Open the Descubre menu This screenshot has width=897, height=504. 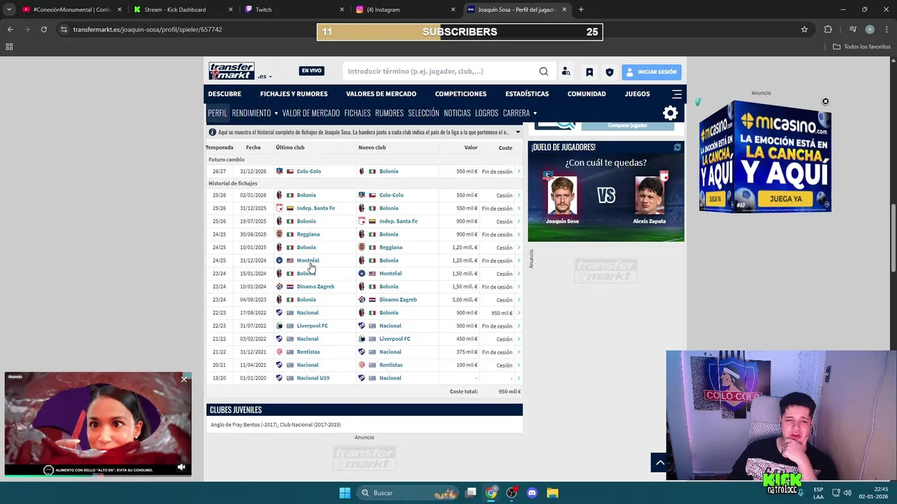(x=224, y=94)
